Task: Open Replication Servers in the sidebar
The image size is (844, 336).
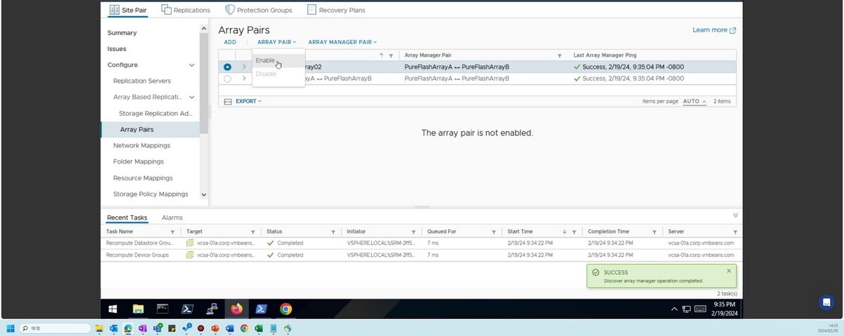Action: 142,81
